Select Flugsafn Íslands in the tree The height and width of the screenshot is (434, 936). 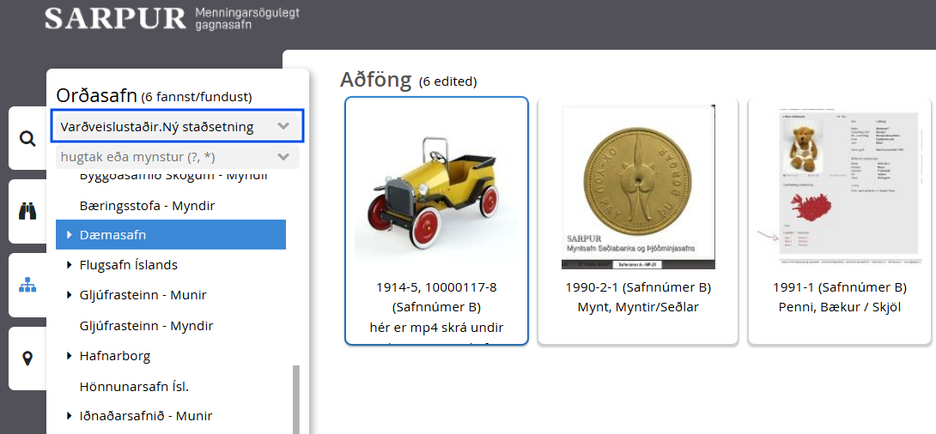click(x=128, y=265)
